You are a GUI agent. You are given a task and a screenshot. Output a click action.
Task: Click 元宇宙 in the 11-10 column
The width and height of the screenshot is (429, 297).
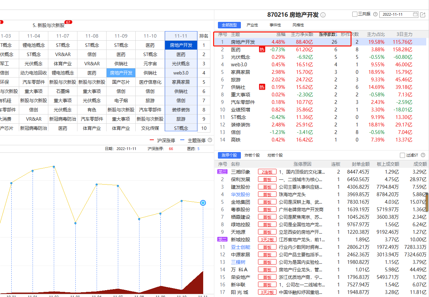tap(150, 64)
